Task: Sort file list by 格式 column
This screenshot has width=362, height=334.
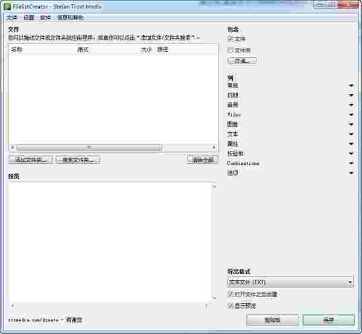Action: [x=83, y=50]
